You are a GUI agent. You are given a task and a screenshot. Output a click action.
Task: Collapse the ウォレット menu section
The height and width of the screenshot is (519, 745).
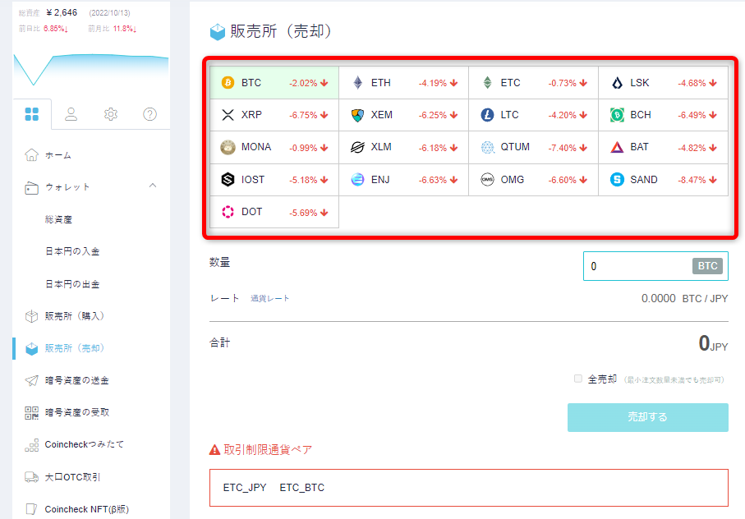(x=153, y=186)
